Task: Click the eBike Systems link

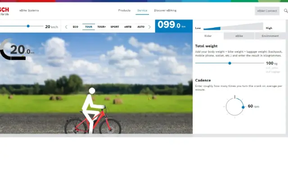Action: 29,10
